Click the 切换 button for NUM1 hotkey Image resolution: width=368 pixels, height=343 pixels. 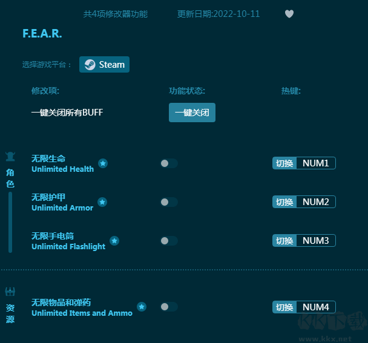point(284,163)
